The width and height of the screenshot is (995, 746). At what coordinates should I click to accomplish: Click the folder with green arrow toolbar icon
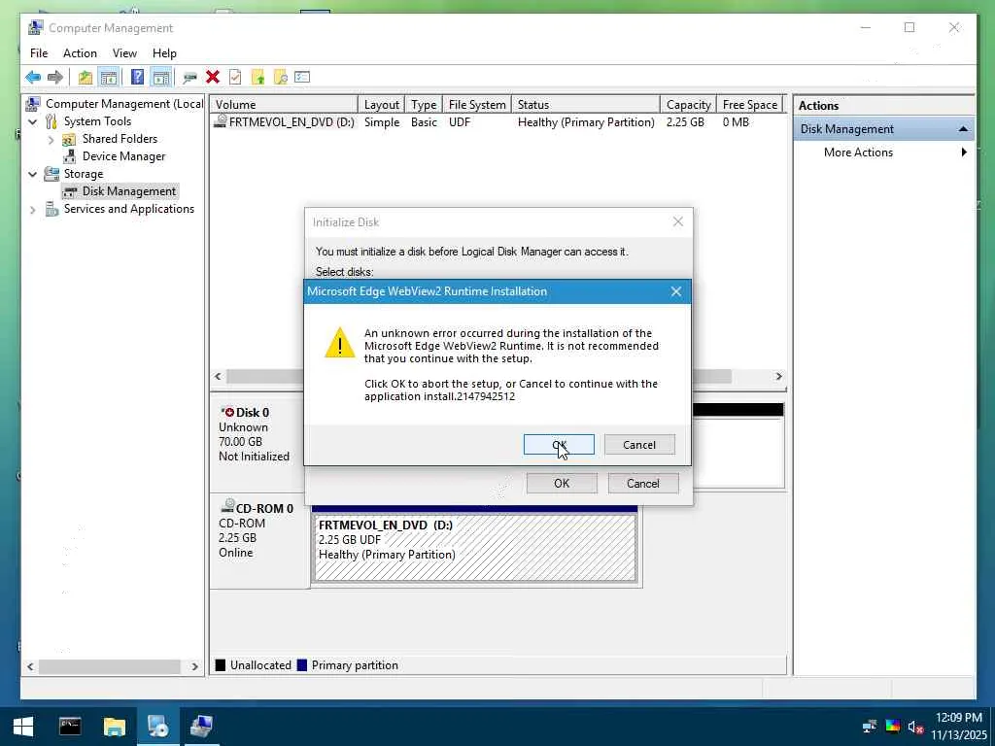(x=257, y=78)
